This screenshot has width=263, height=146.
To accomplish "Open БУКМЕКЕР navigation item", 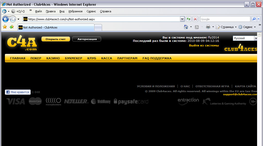I will pos(73,58).
